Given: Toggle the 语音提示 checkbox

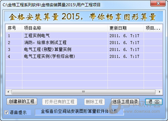Looking at the screenshot, I should click(x=6, y=112).
